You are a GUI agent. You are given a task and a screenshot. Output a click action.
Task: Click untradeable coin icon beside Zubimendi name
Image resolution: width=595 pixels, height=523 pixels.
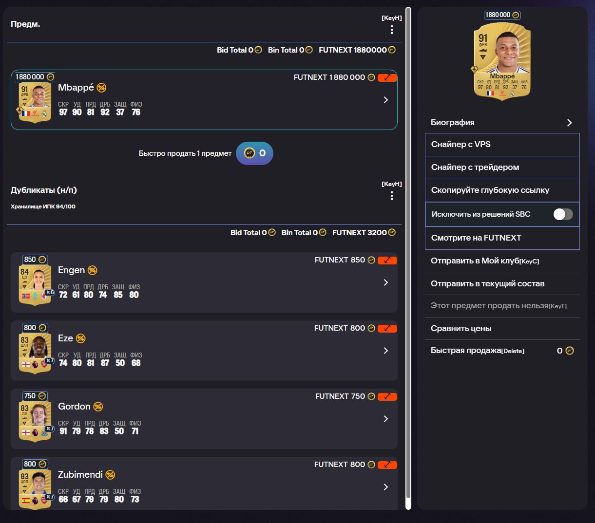(x=110, y=475)
